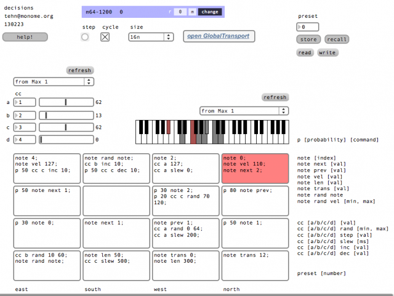Toggle the cycle checkbox
Image resolution: width=394 pixels, height=296 pixels.
105,37
